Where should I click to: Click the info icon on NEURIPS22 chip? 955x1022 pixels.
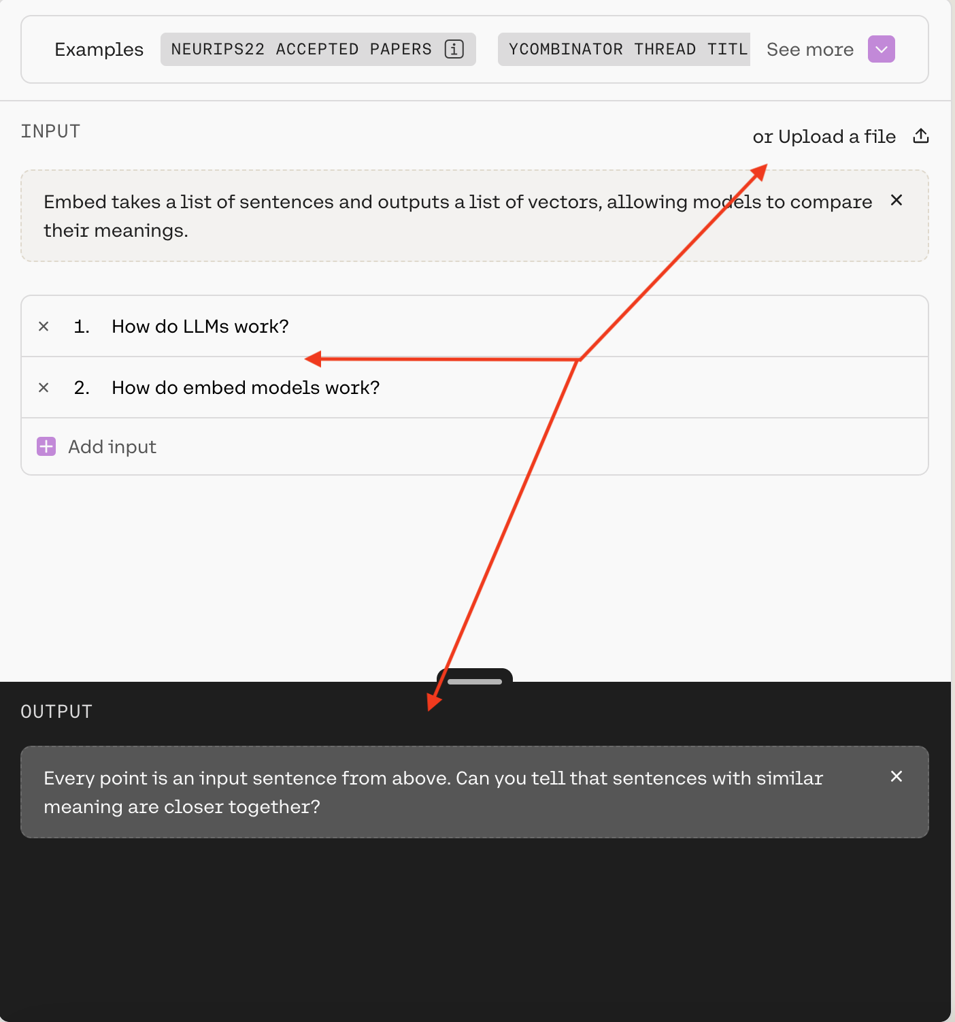454,49
